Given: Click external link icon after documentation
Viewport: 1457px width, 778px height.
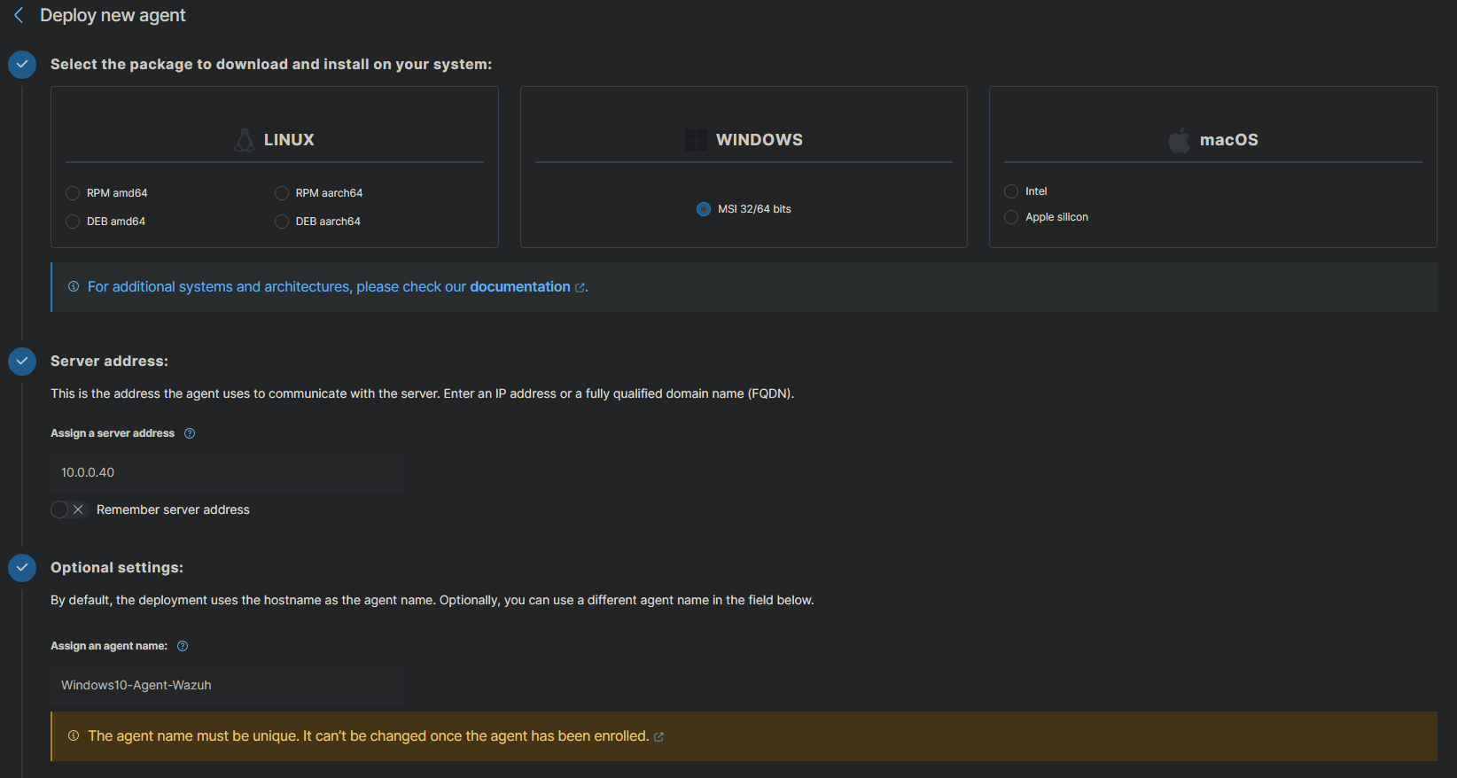Looking at the screenshot, I should 580,287.
